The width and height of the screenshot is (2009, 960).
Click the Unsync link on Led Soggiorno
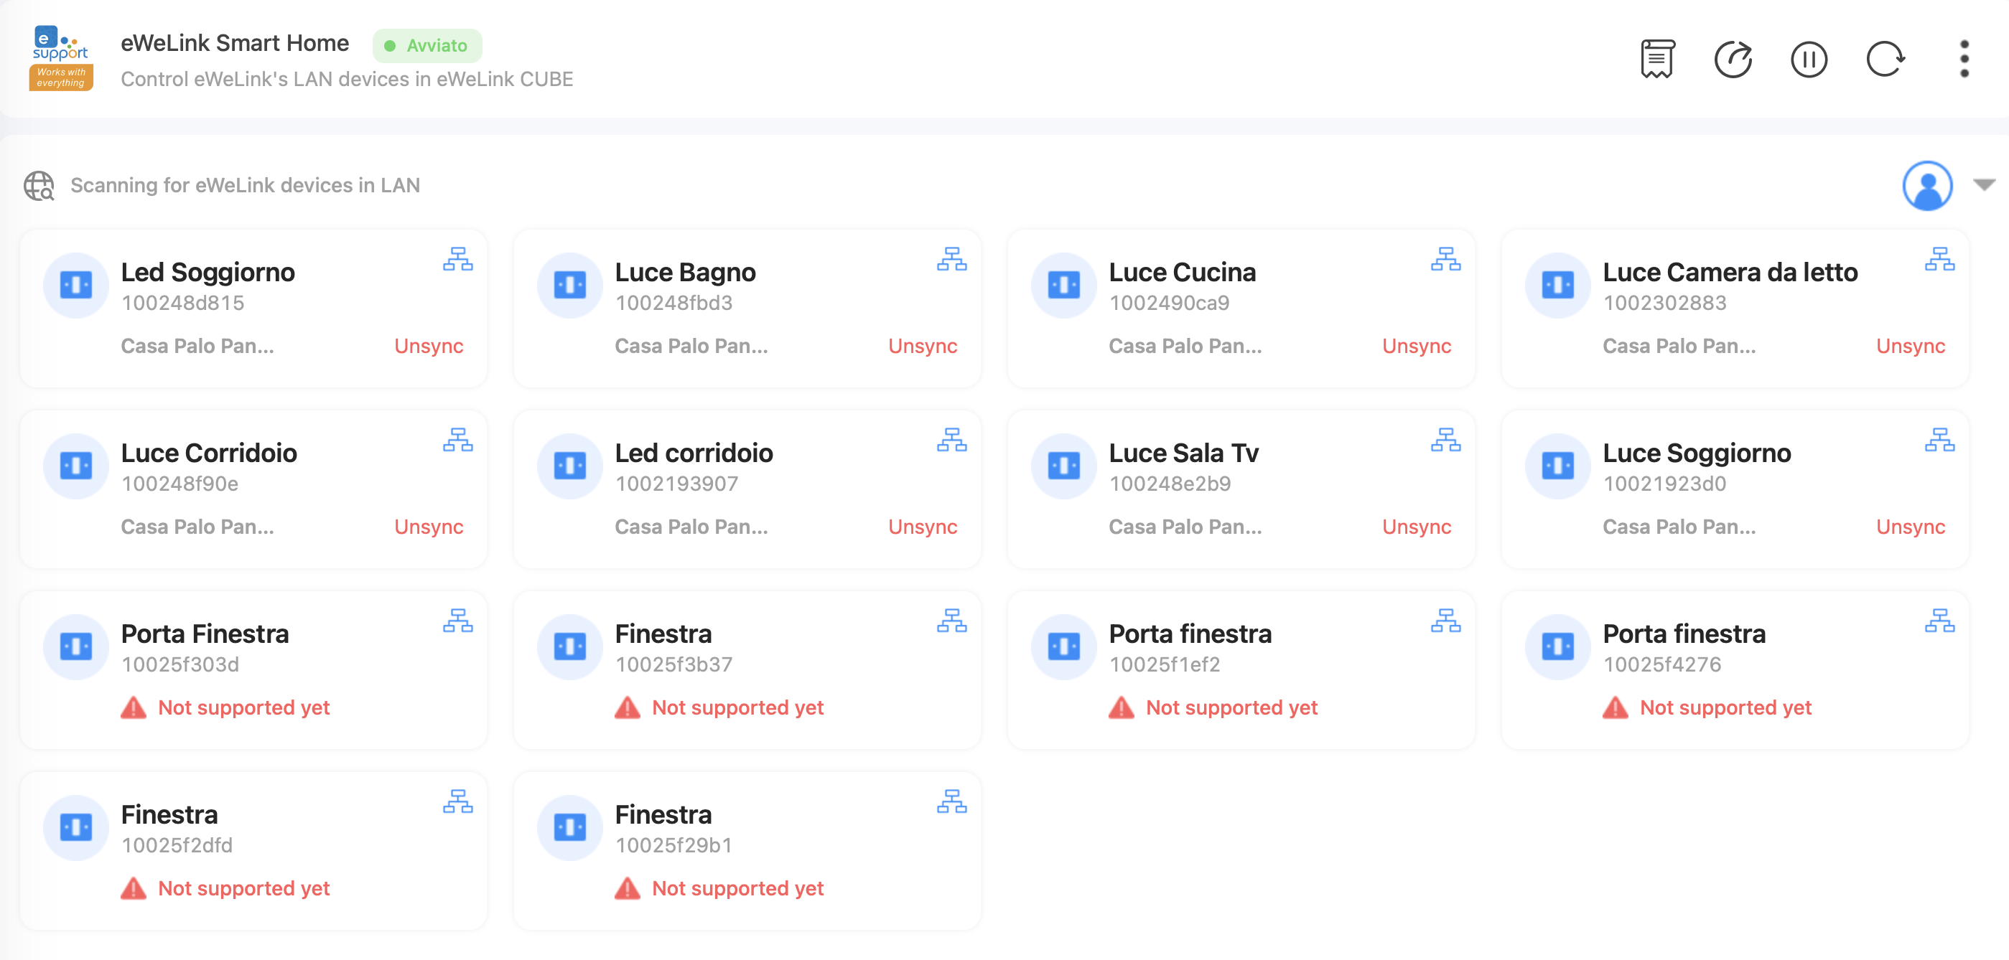428,346
